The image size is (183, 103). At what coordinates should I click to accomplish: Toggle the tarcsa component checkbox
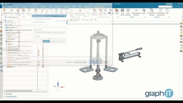pos(8,58)
